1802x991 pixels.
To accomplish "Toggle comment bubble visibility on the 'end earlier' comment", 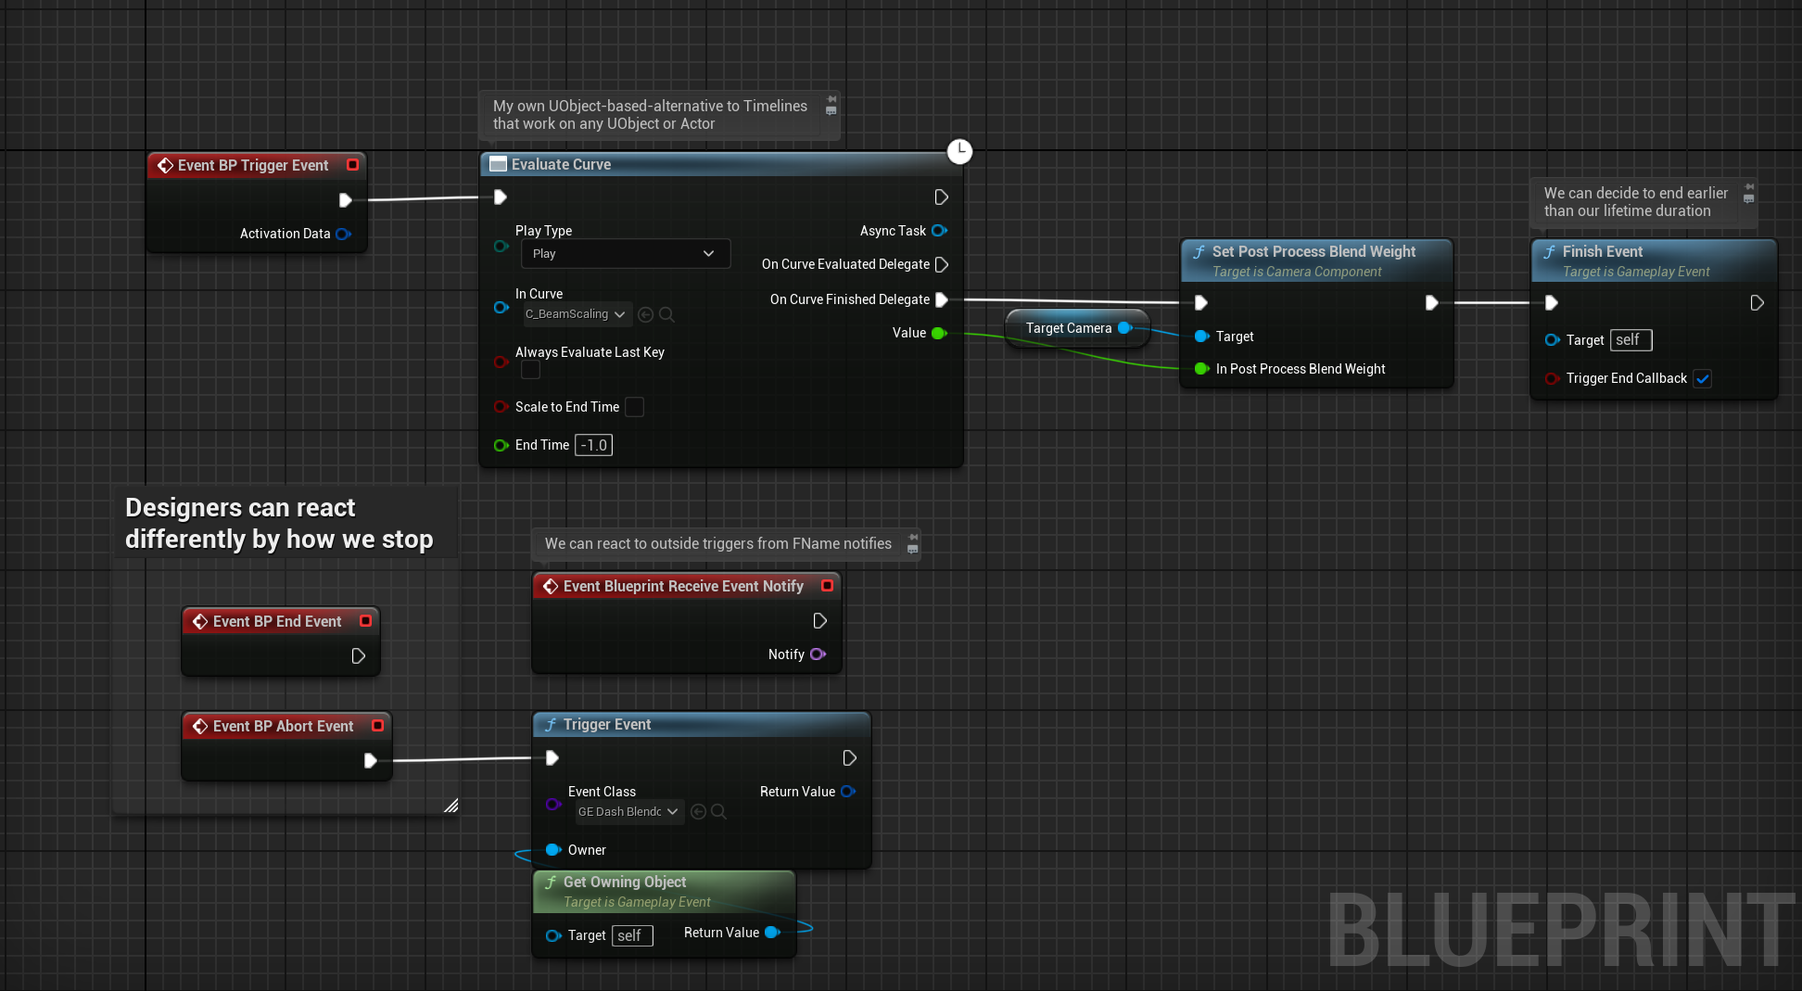I will point(1749,199).
